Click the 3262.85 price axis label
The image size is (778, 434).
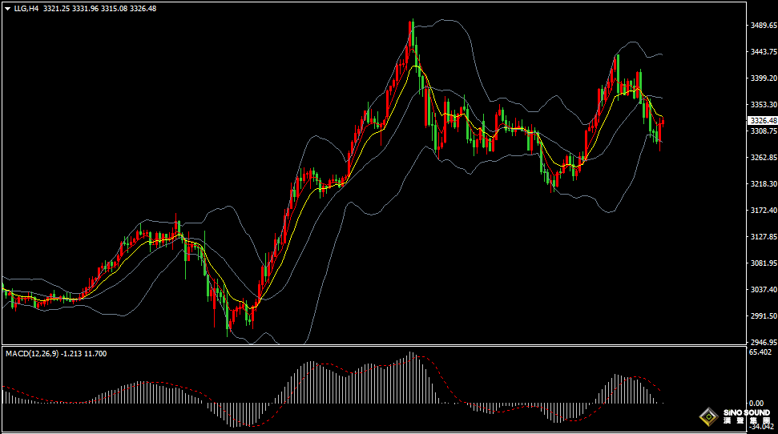tap(762, 158)
